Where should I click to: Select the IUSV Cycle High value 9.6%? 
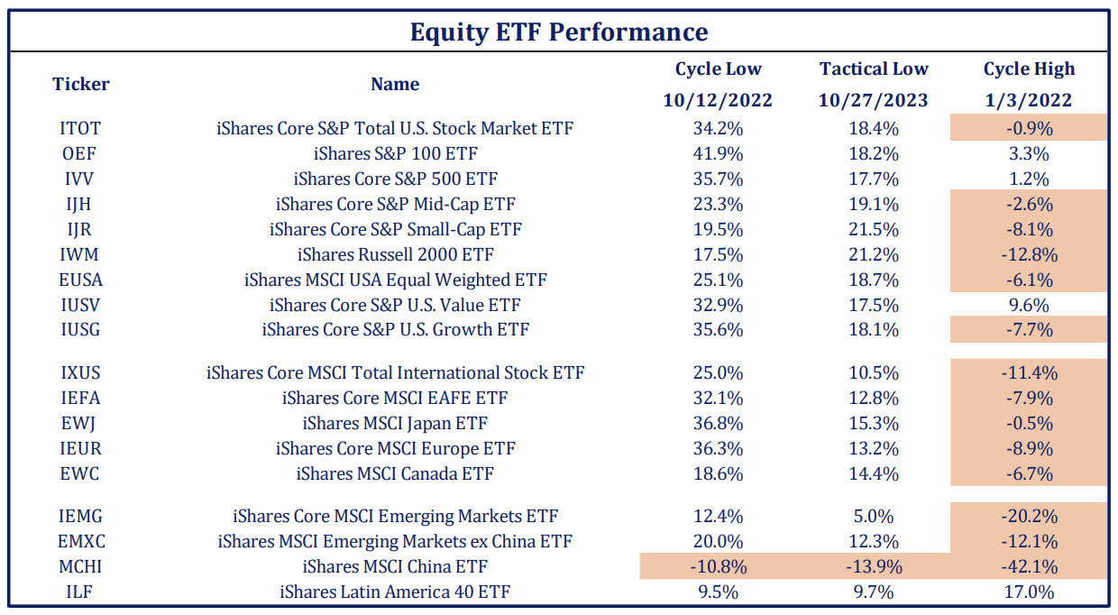click(x=1029, y=305)
